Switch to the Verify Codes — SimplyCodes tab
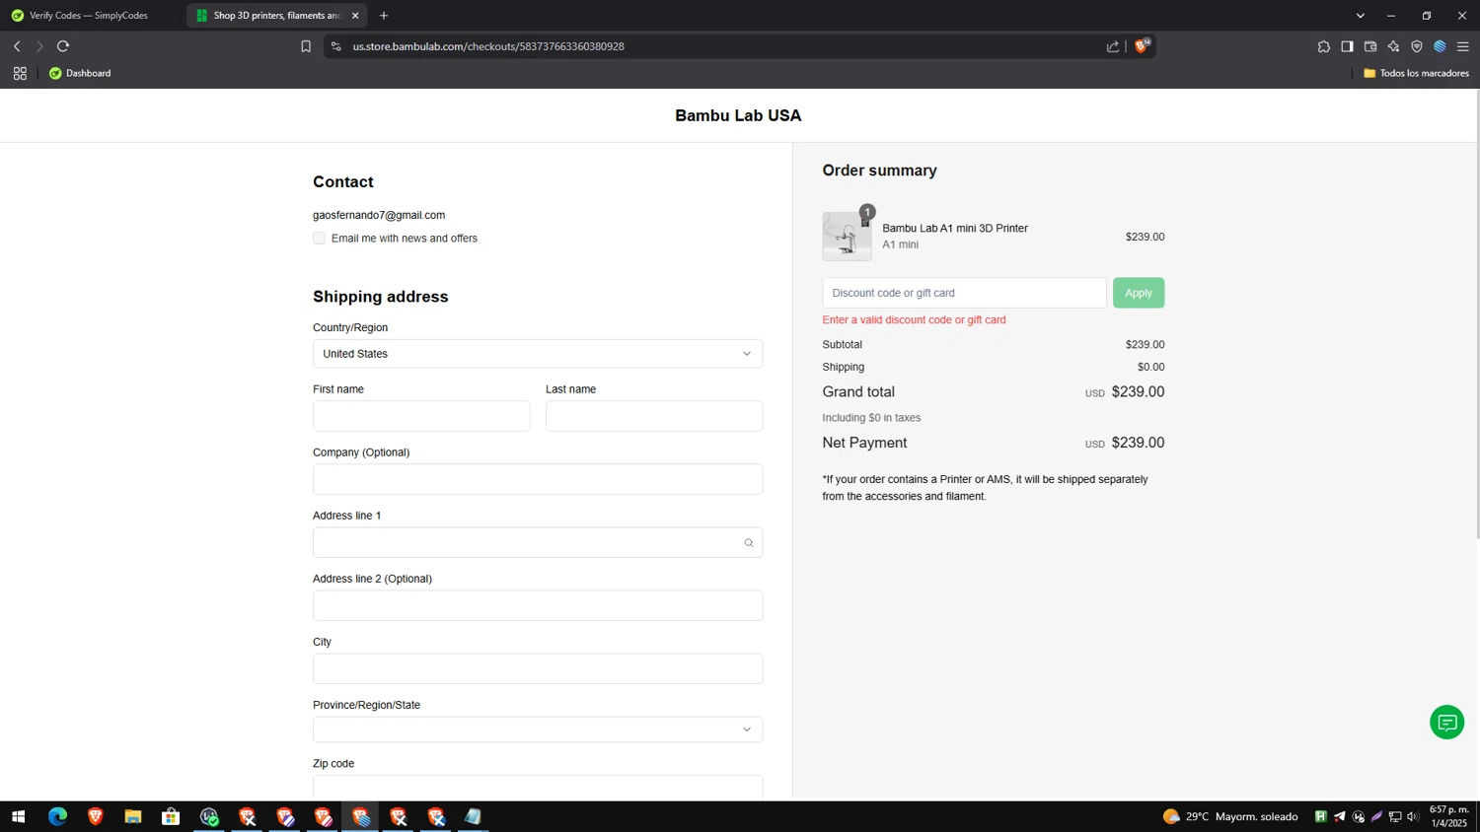The width and height of the screenshot is (1480, 832). point(89,16)
